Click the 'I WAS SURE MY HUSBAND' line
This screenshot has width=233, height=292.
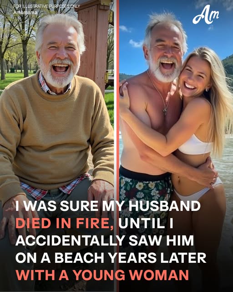coord(108,206)
